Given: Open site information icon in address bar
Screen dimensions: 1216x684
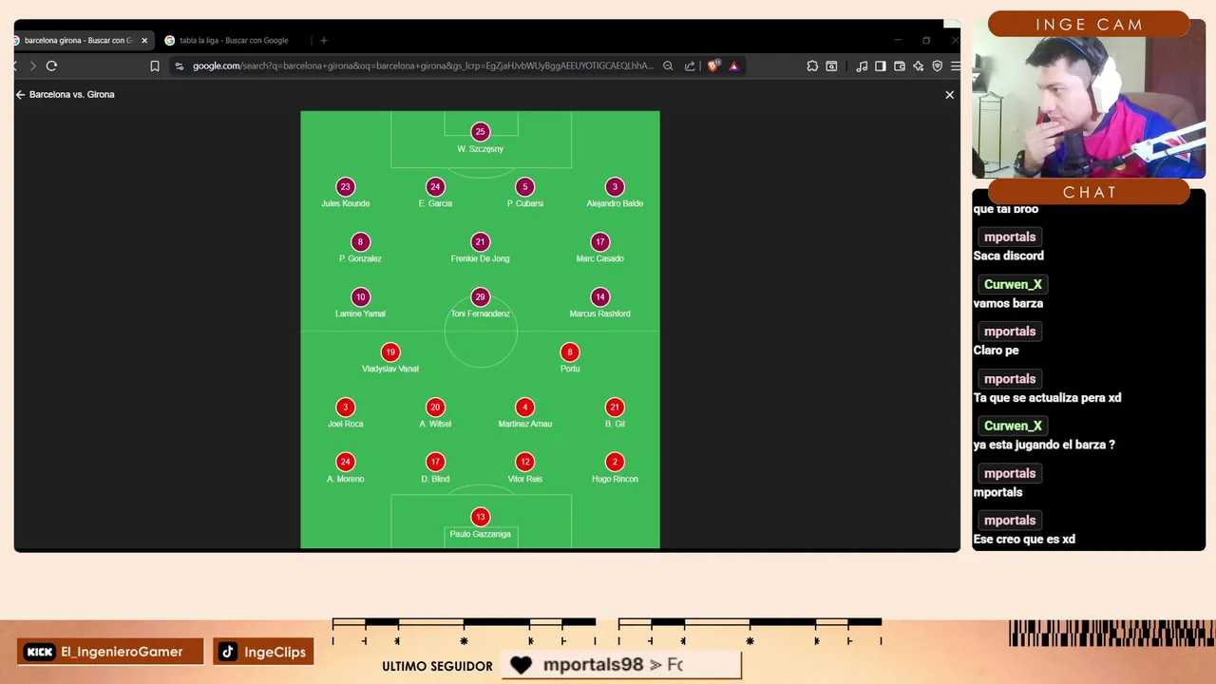Looking at the screenshot, I should [179, 66].
